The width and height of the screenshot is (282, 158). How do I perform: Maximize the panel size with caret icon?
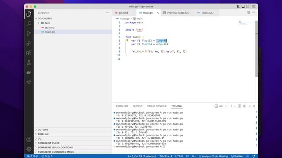click(x=250, y=106)
